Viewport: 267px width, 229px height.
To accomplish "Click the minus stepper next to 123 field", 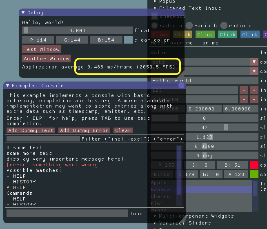I will click(x=244, y=90).
